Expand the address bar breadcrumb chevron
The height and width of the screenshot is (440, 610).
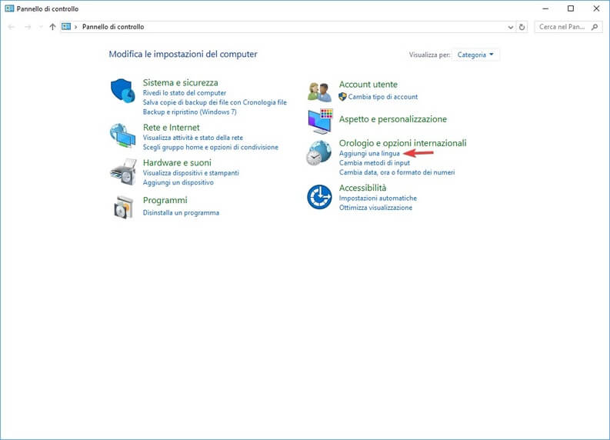click(x=76, y=27)
